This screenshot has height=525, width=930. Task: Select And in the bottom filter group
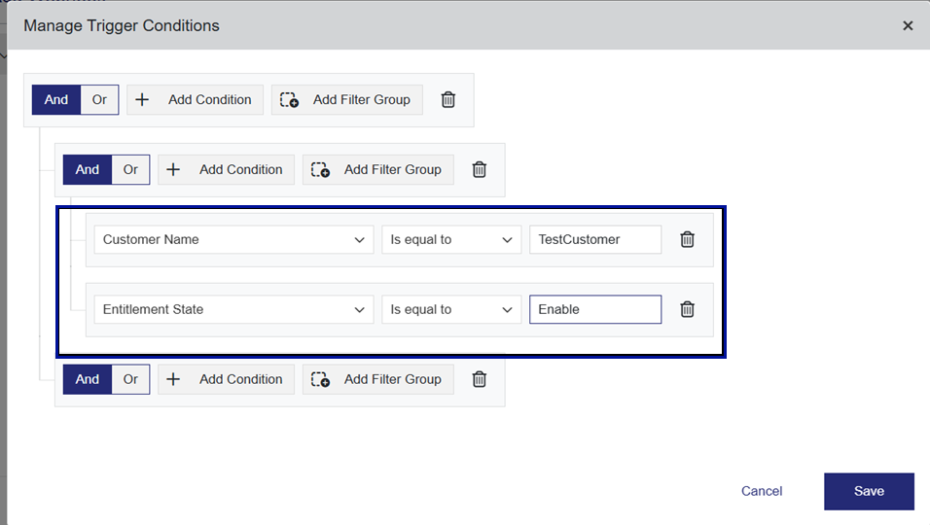click(x=88, y=379)
